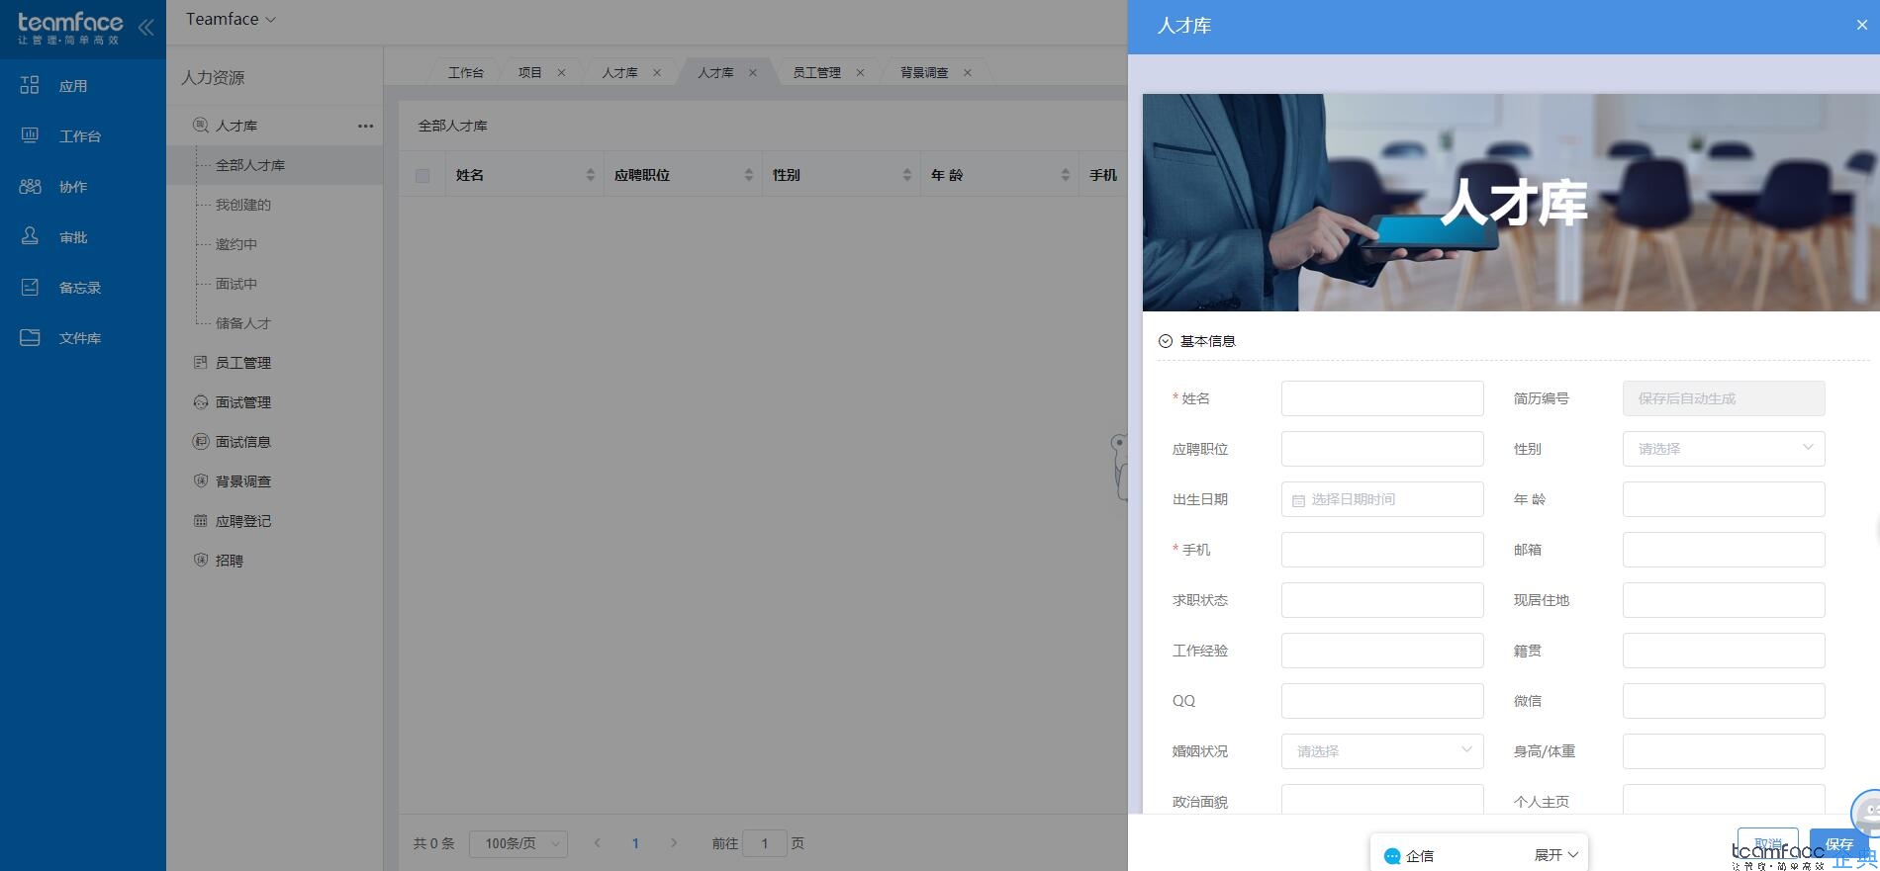Open the 100条/页 page size dropdown
Image resolution: width=1880 pixels, height=871 pixels.
518,843
